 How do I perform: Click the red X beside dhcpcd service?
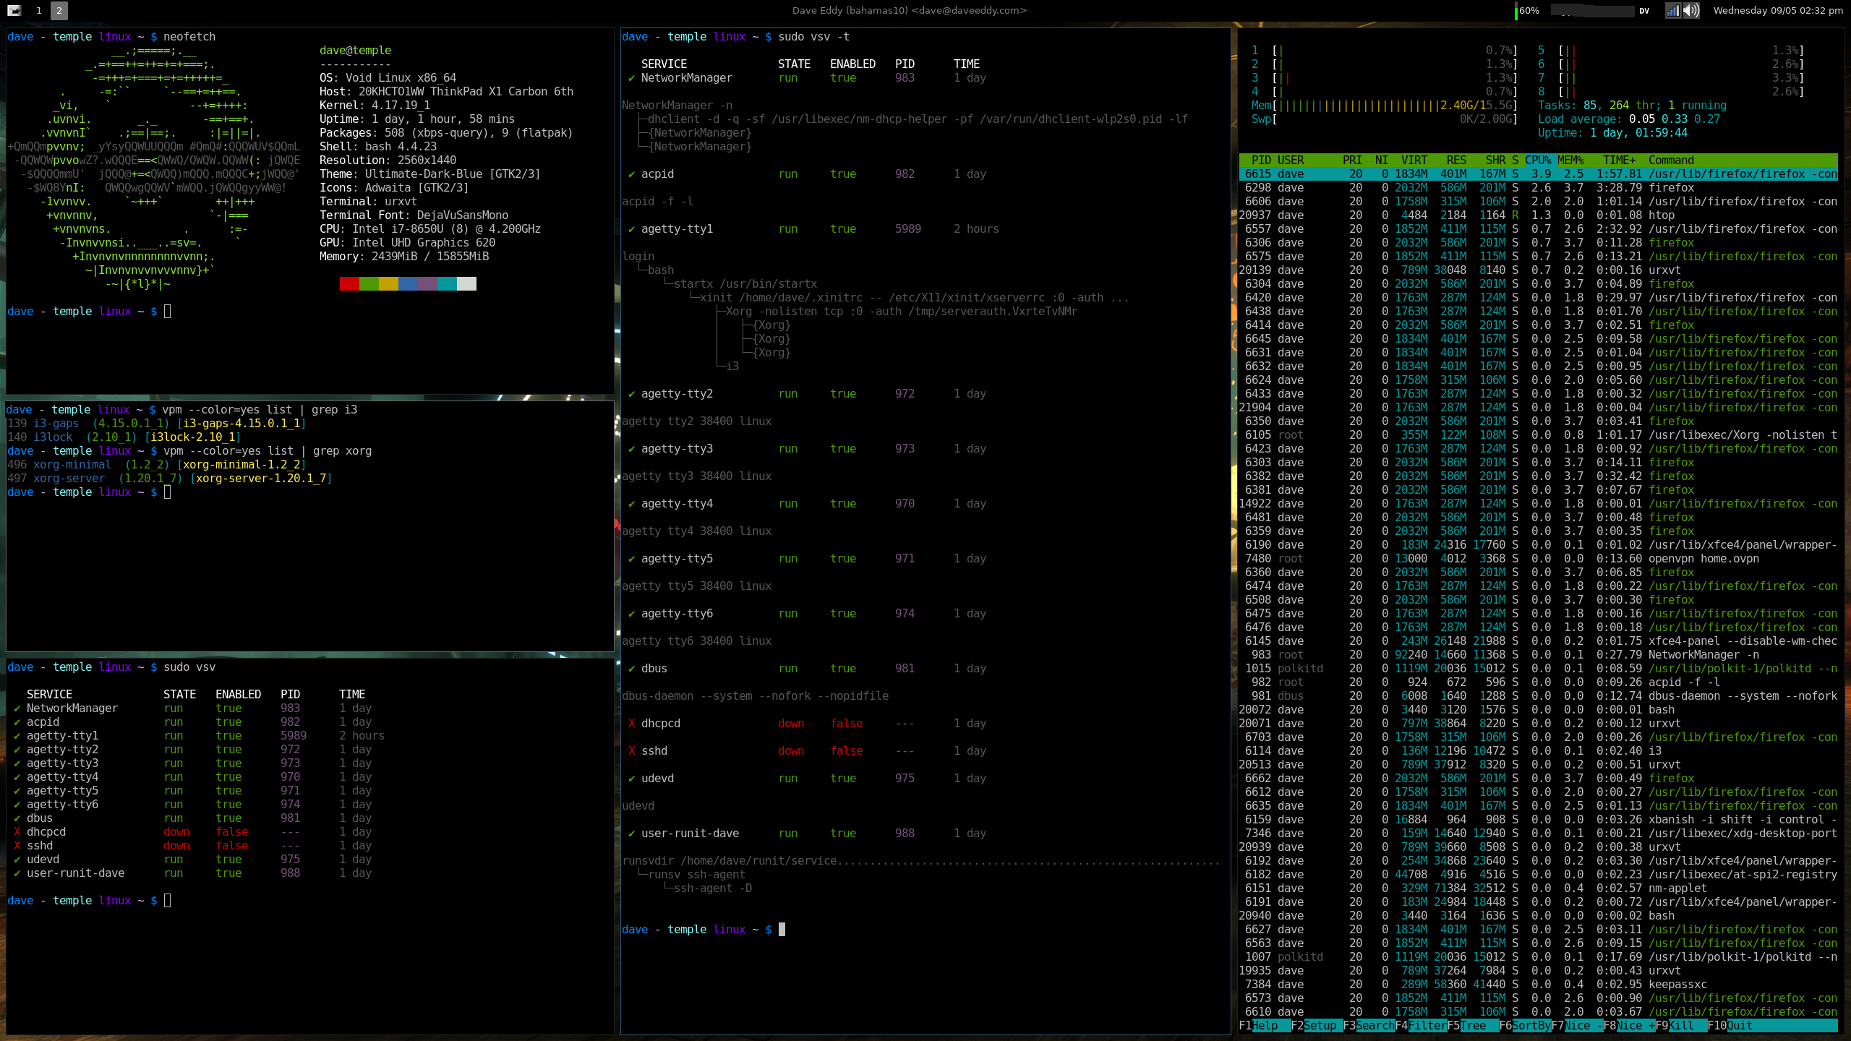[632, 723]
